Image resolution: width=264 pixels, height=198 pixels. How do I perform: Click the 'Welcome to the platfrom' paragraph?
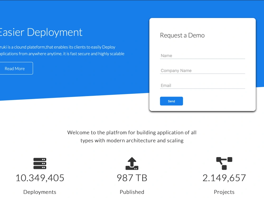click(132, 136)
